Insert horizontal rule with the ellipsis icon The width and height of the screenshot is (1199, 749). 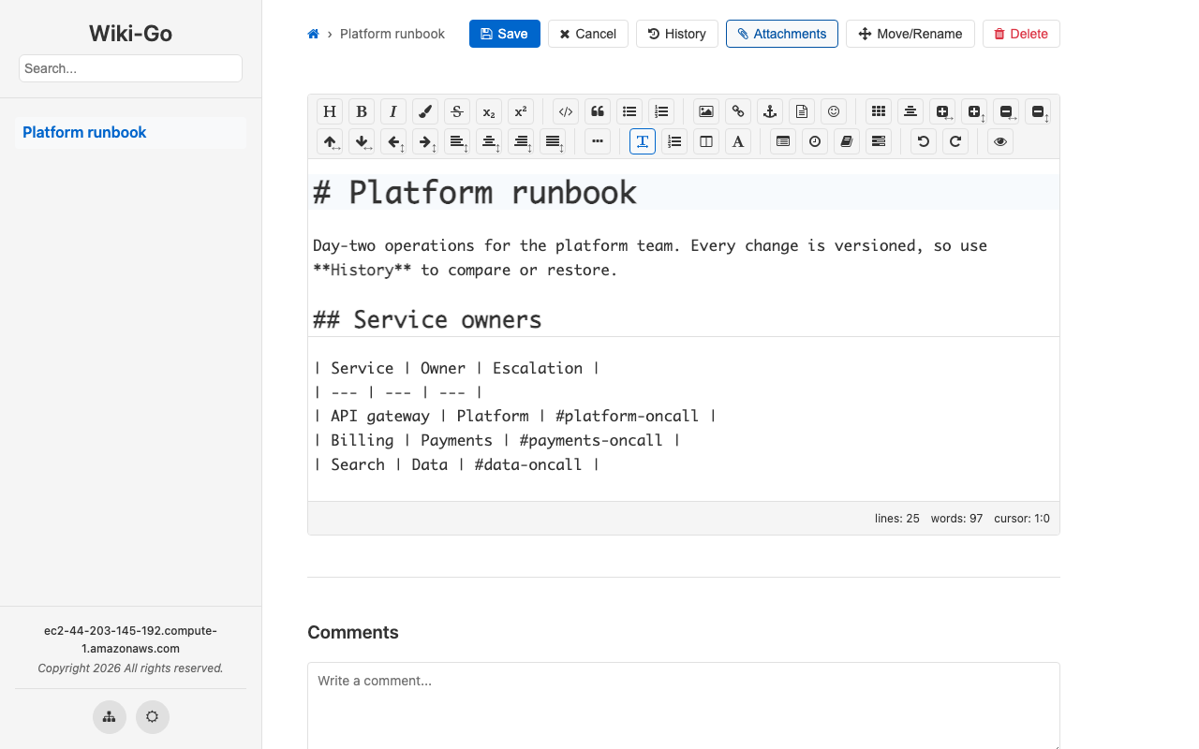tap(598, 141)
